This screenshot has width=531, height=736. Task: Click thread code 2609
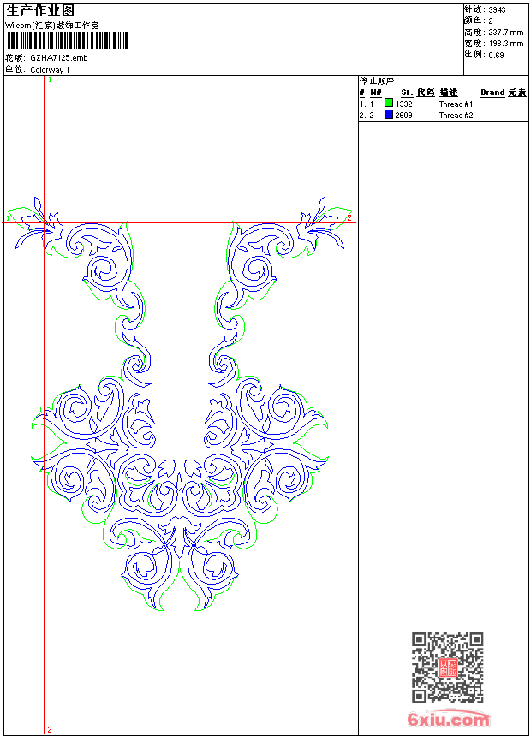(x=403, y=115)
